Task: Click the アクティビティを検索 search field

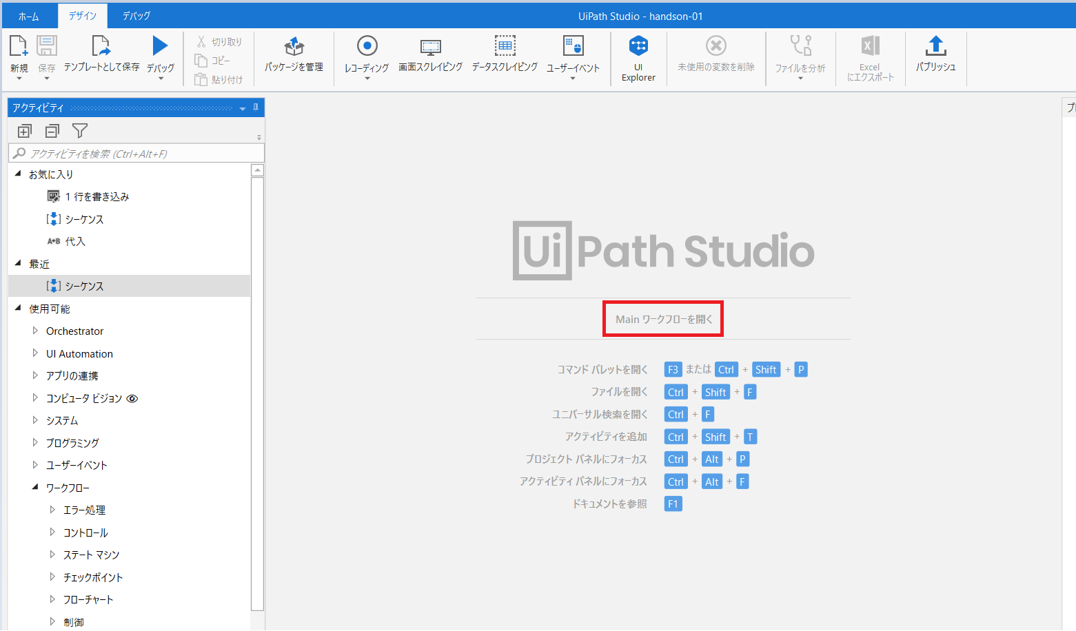Action: 136,153
